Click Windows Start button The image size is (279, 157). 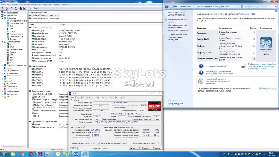tap(4, 154)
